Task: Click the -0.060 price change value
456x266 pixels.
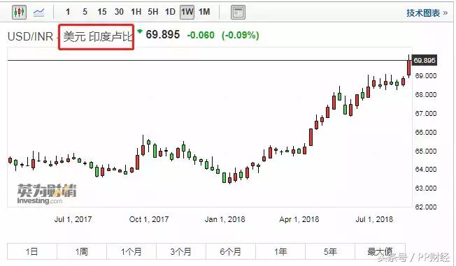Action: tap(201, 35)
